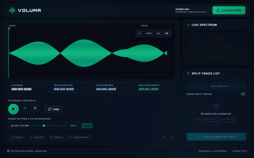Click the Voluma waveform logo icon
254x158 pixels.
pyautogui.click(x=12, y=10)
